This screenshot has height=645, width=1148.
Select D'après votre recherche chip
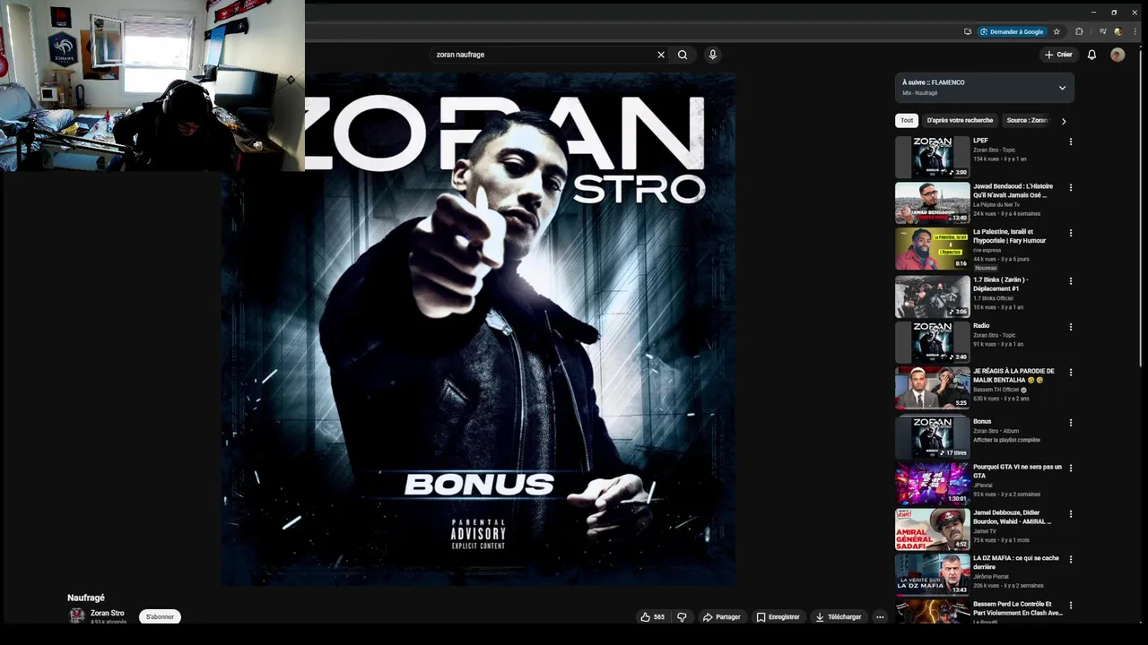(960, 121)
